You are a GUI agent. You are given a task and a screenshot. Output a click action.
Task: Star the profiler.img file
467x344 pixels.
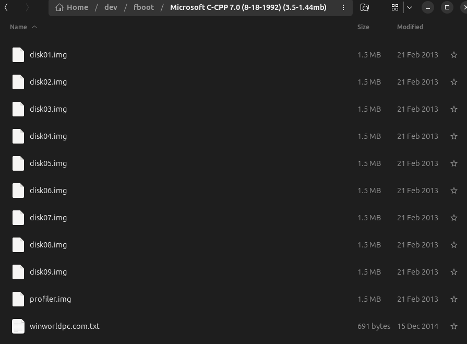point(453,299)
